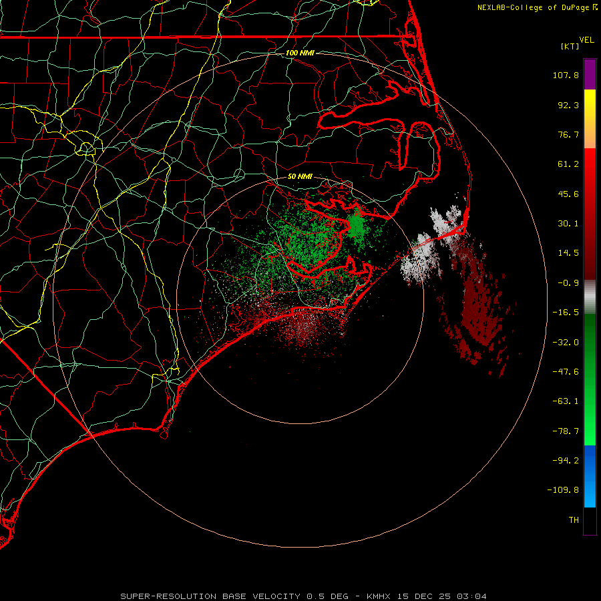Image resolution: width=601 pixels, height=601 pixels.
Task: Pick the green segment of velocity color bar
Action: 590,379
